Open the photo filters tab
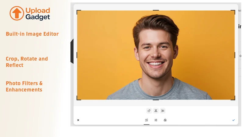This screenshot has height=137, width=244. click(165, 120)
